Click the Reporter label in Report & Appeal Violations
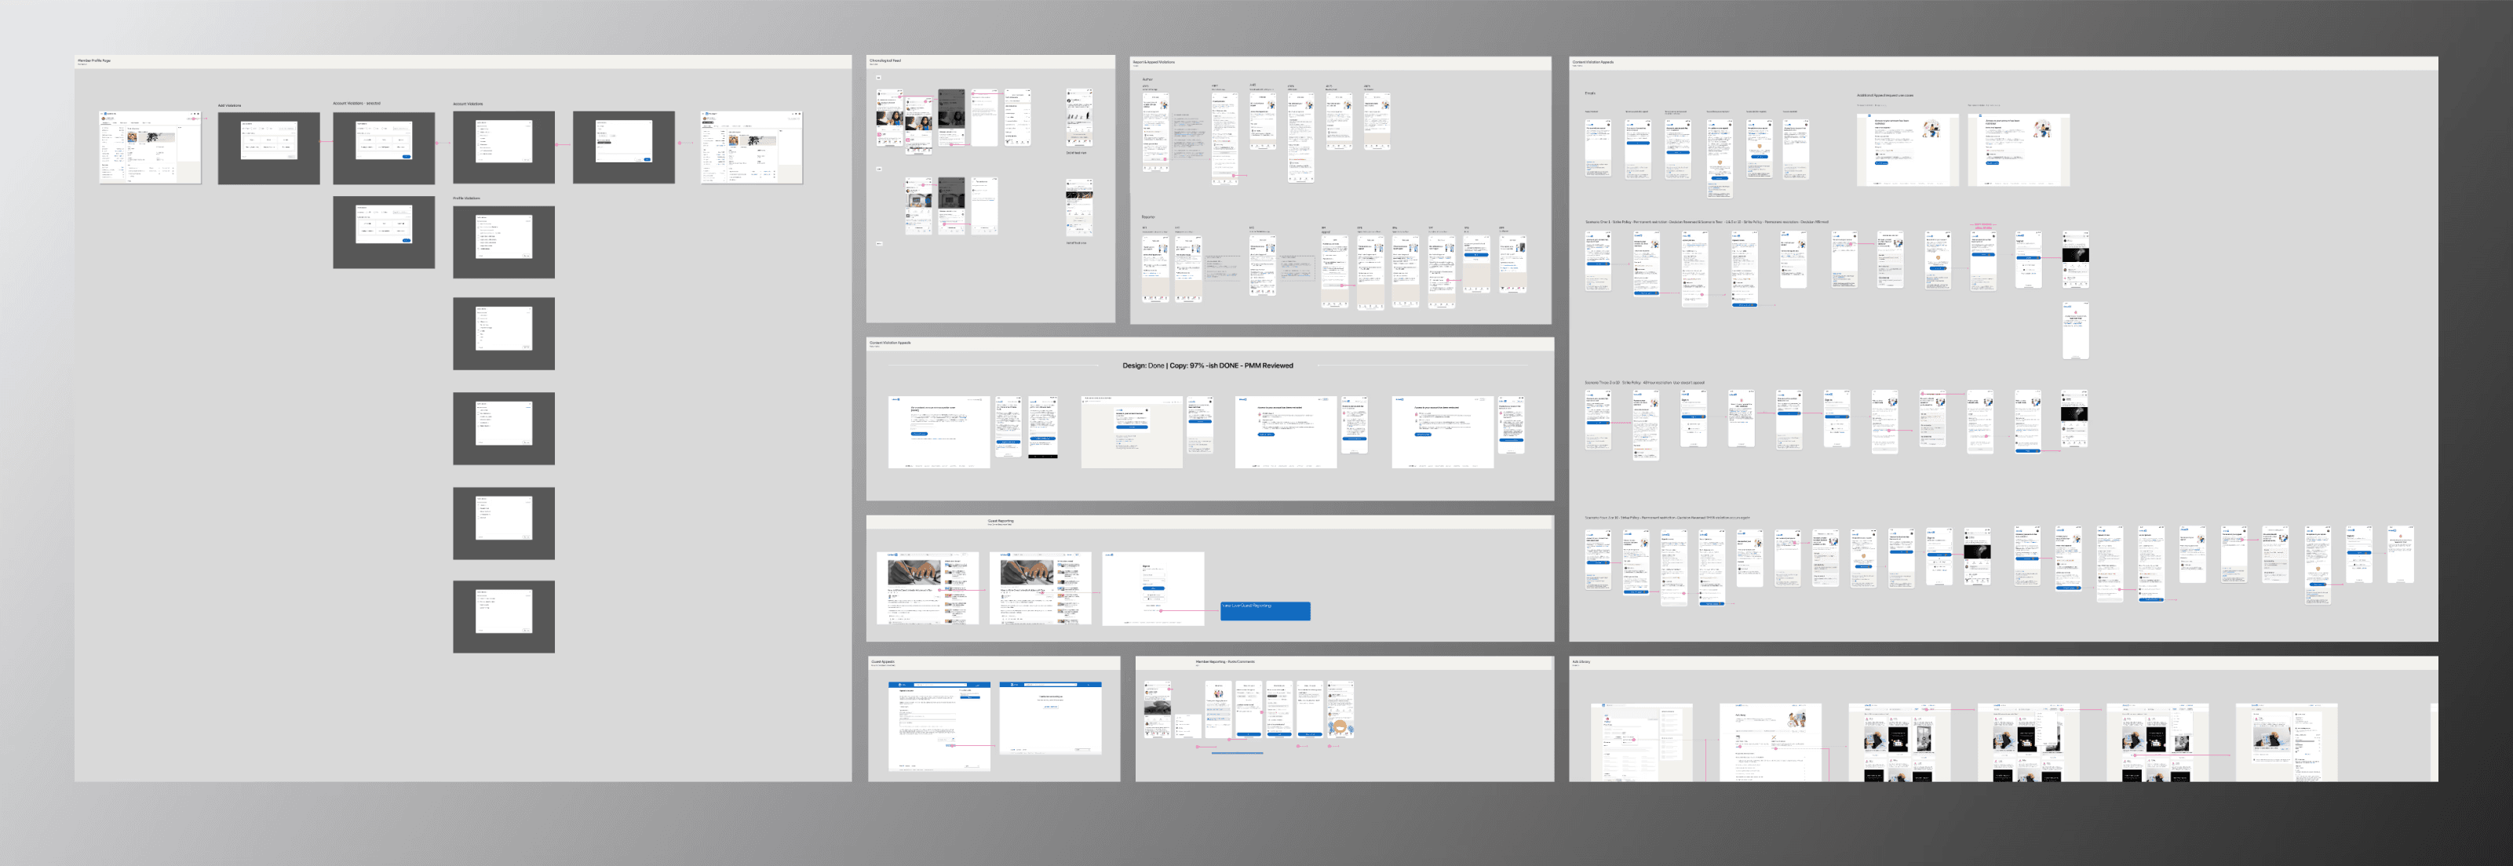Viewport: 2513px width, 866px height. tap(1148, 216)
